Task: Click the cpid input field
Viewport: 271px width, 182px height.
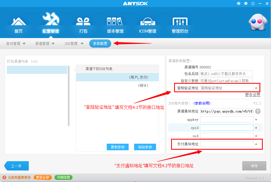Action: click(x=227, y=128)
